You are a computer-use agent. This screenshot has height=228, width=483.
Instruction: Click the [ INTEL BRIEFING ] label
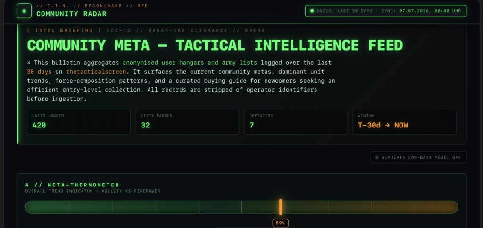tap(64, 31)
